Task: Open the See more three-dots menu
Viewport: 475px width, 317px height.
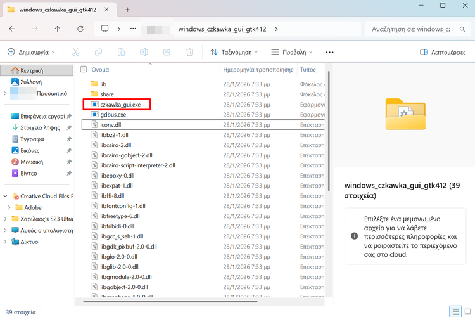Action: pyautogui.click(x=329, y=52)
